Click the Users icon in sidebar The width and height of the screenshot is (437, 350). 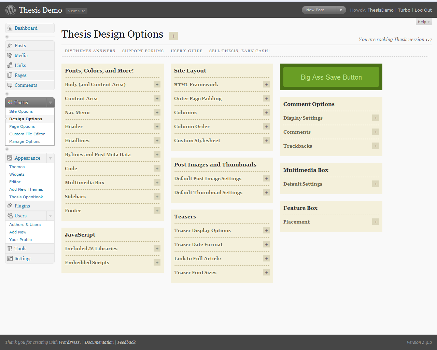point(10,216)
